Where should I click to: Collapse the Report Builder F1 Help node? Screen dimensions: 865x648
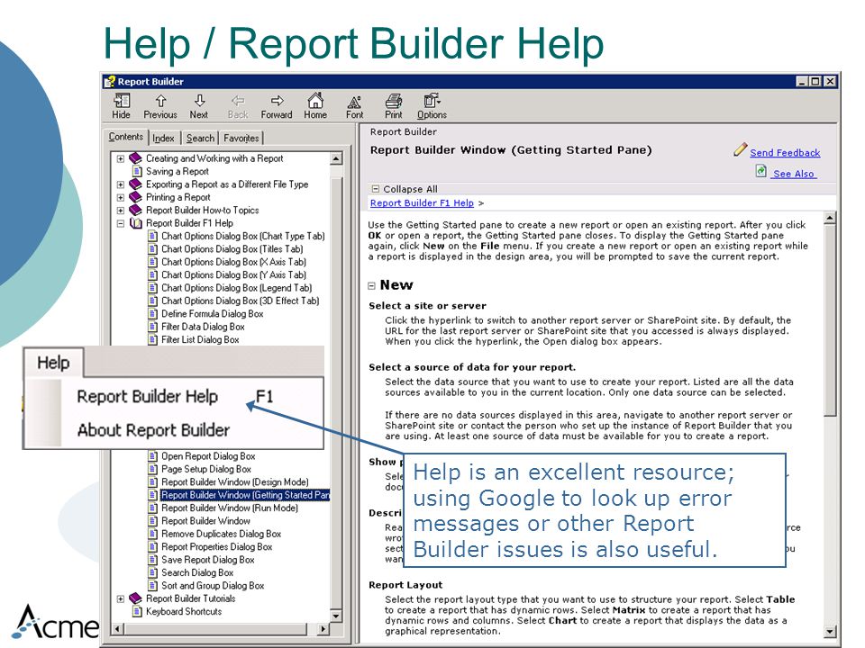pos(120,223)
